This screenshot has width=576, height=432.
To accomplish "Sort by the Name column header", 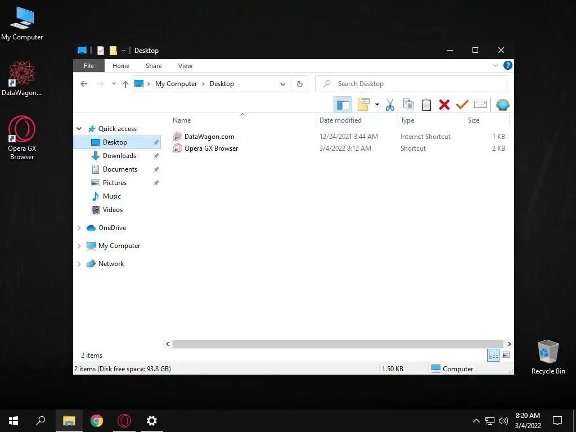I will tap(243, 120).
